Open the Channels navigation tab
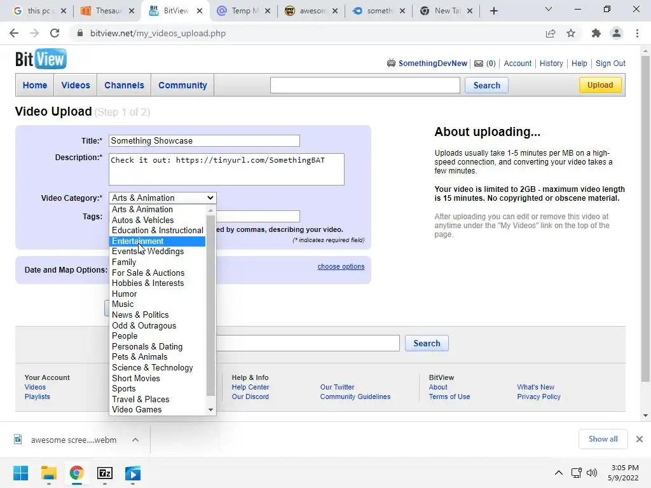 124,85
